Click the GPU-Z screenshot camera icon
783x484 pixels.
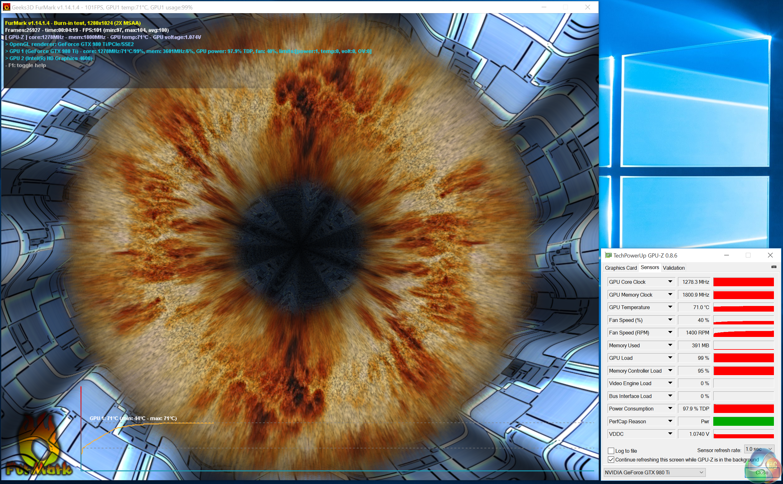tap(774, 267)
